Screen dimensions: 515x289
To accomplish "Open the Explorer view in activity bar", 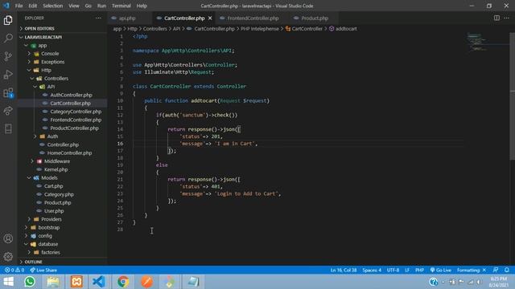I will (8, 20).
